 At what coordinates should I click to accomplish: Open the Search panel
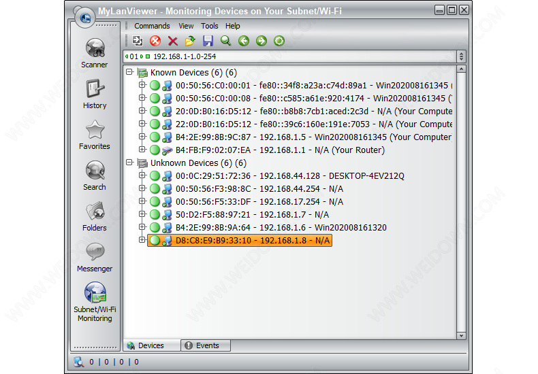click(95, 175)
